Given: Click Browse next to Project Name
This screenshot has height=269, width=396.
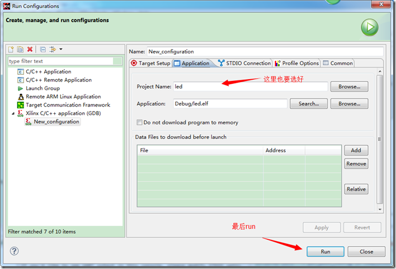Looking at the screenshot, I should pyautogui.click(x=349, y=87).
